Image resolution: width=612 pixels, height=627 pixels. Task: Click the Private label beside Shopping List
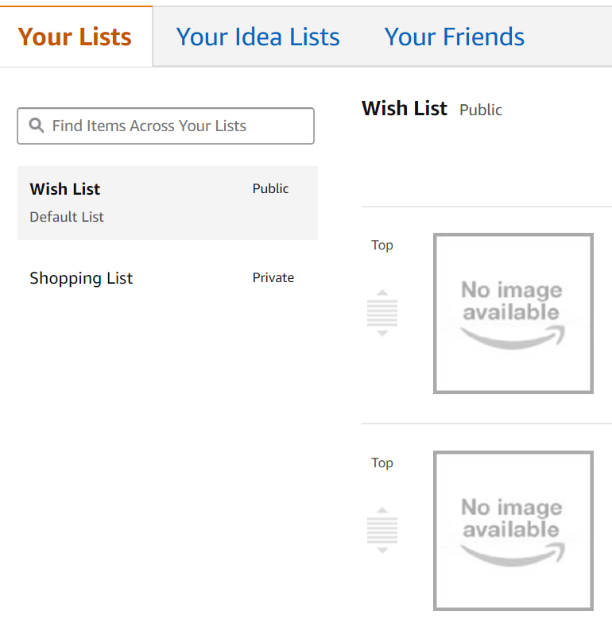(x=273, y=277)
